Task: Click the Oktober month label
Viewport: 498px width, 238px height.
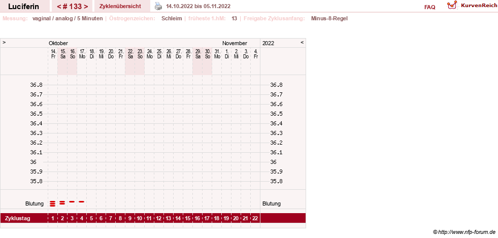Action: (x=58, y=44)
